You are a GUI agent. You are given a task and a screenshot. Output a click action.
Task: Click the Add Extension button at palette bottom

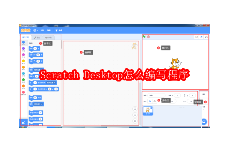pyautogui.click(x=23, y=123)
